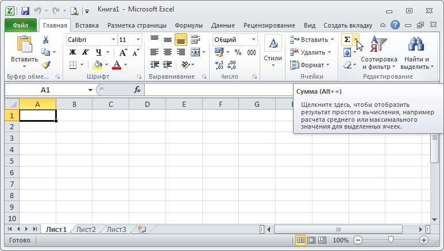
Task: Click the AutoSum sigma icon
Action: (347, 40)
